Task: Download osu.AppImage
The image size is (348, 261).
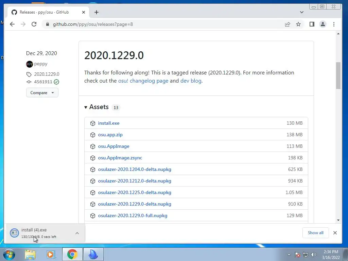Action: click(x=114, y=146)
